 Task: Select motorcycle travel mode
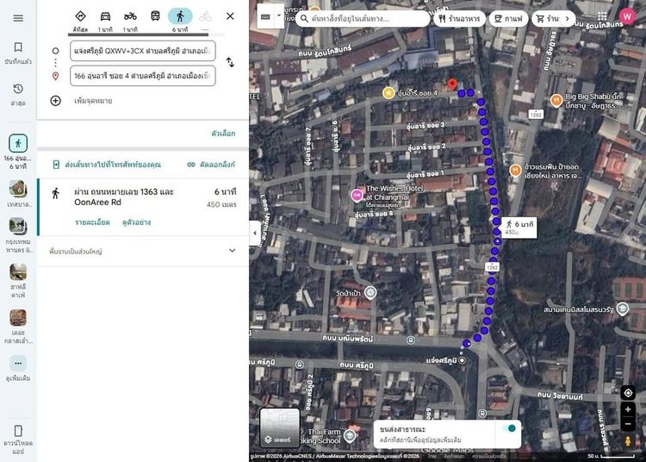click(x=130, y=16)
